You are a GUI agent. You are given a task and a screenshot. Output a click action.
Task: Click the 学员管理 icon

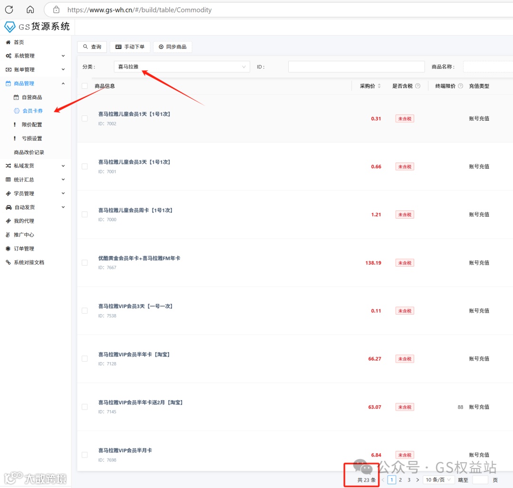coord(8,193)
